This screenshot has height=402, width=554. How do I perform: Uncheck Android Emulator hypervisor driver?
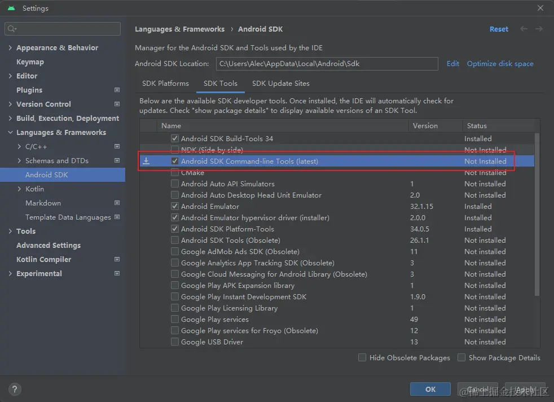(174, 217)
